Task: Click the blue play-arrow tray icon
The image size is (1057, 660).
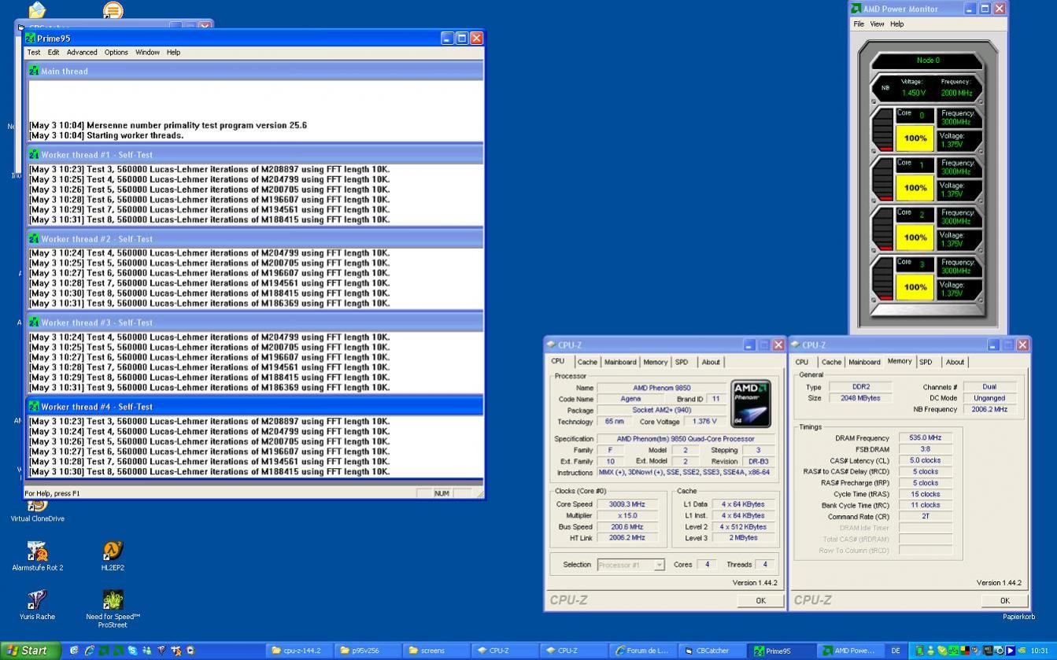Action: point(1010,651)
